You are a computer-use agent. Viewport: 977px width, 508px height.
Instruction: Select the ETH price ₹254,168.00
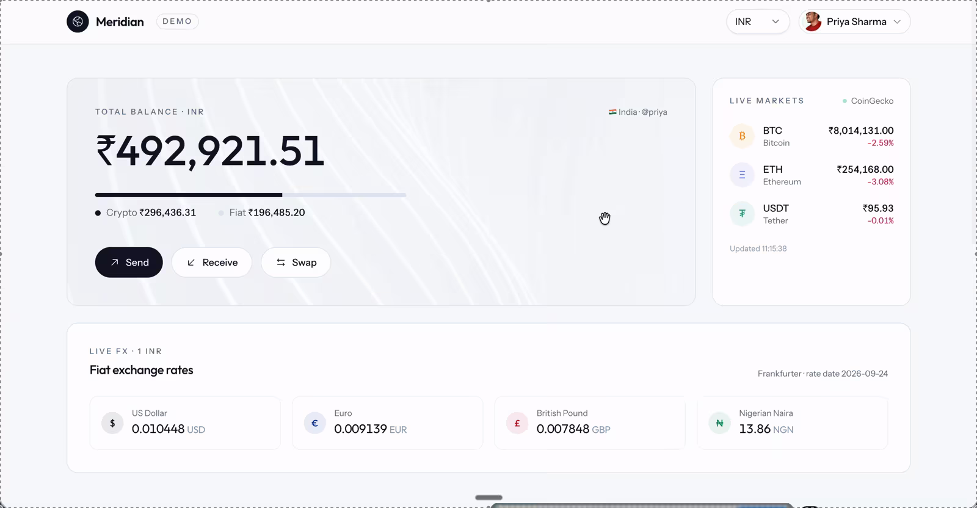(865, 169)
